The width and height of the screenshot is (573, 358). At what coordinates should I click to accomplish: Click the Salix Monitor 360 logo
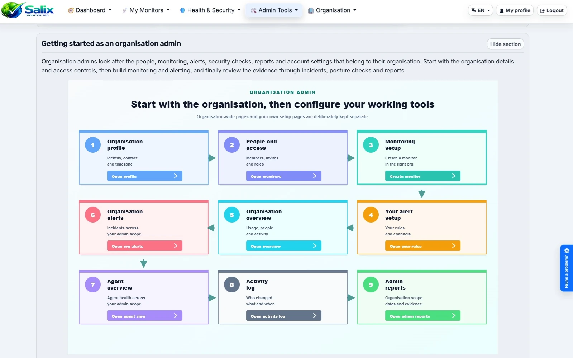click(x=28, y=10)
